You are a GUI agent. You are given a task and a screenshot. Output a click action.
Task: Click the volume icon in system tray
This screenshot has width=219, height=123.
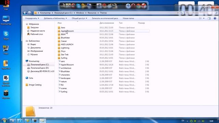click(x=203, y=121)
